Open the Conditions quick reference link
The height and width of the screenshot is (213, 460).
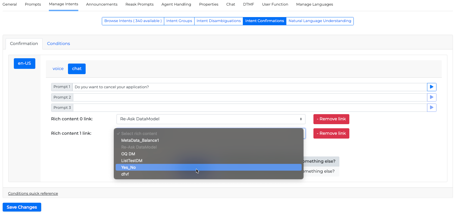coord(33,194)
